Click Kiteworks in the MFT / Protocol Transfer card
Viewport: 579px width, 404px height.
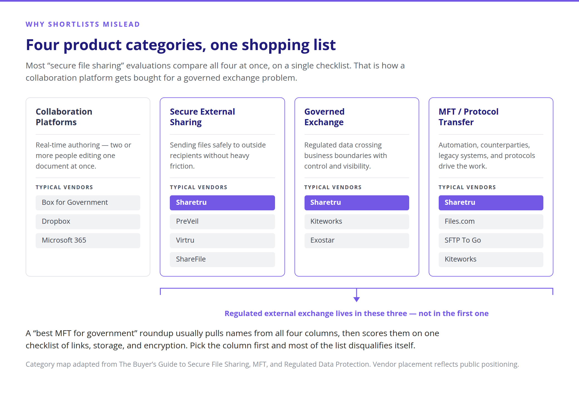[x=491, y=259]
